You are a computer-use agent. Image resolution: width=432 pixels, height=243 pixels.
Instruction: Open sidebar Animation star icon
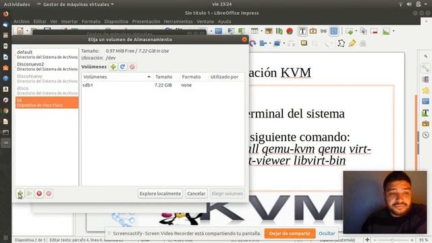(426, 90)
